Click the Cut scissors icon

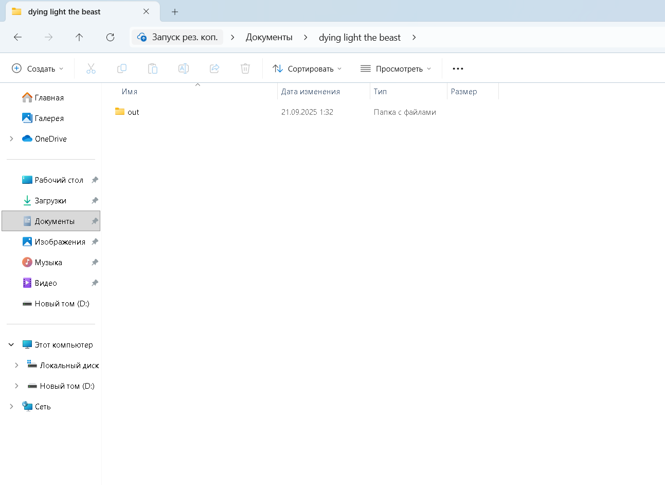coord(91,68)
